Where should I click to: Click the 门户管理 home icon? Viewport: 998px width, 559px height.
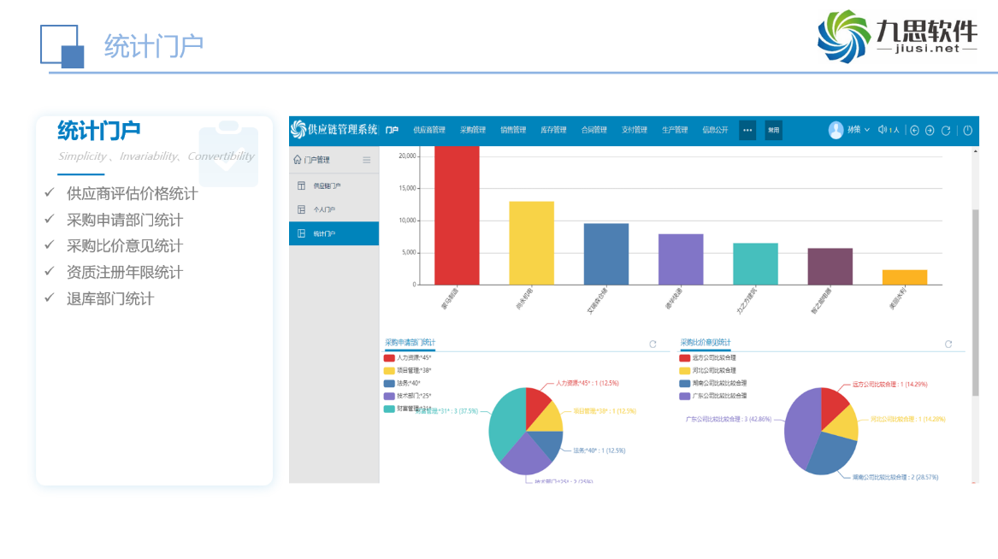click(x=298, y=160)
